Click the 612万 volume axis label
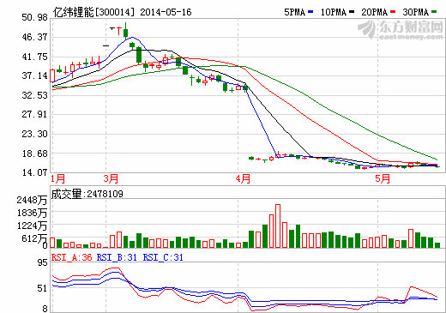The width and height of the screenshot is (446, 313). (34, 238)
